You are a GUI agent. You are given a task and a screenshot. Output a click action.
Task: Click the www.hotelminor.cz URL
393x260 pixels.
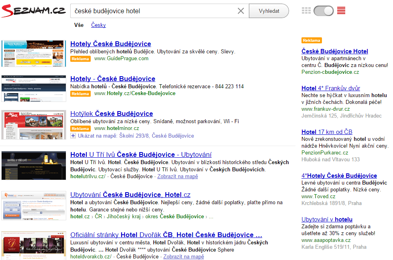116,128
